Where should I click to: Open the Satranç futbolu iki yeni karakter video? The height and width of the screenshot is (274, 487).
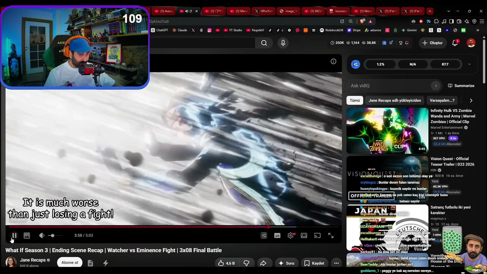point(450,210)
